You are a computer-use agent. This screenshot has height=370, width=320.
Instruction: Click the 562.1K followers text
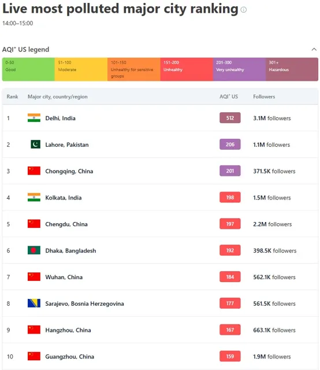pos(274,277)
